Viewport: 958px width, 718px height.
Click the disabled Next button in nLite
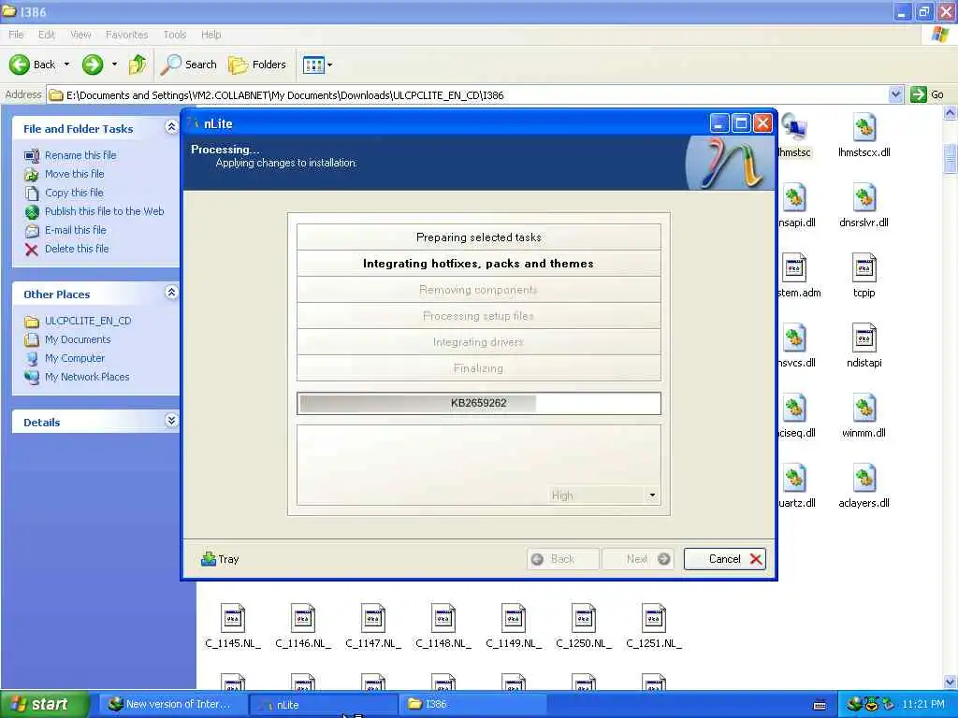[638, 559]
